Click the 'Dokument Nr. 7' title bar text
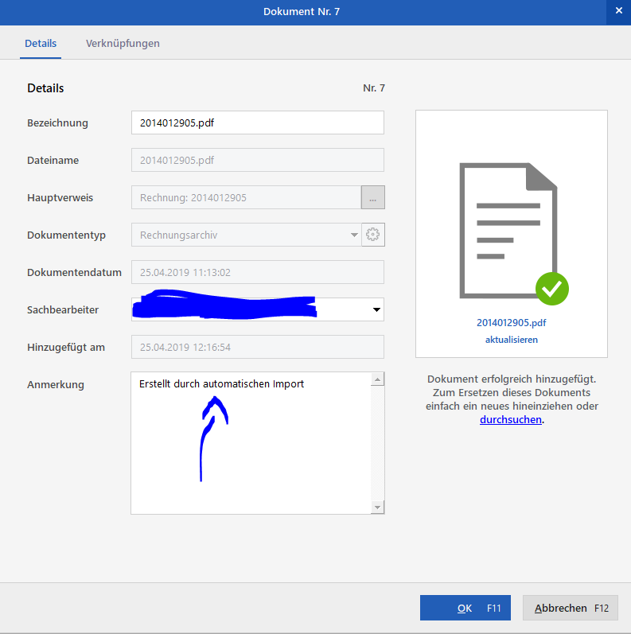The image size is (631, 634). click(x=302, y=11)
